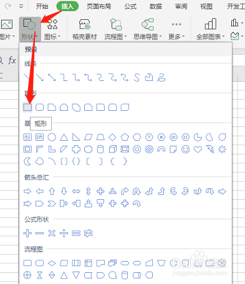The width and height of the screenshot is (245, 284).
Task: Select the not-equal formula shape
Action: (88, 233)
